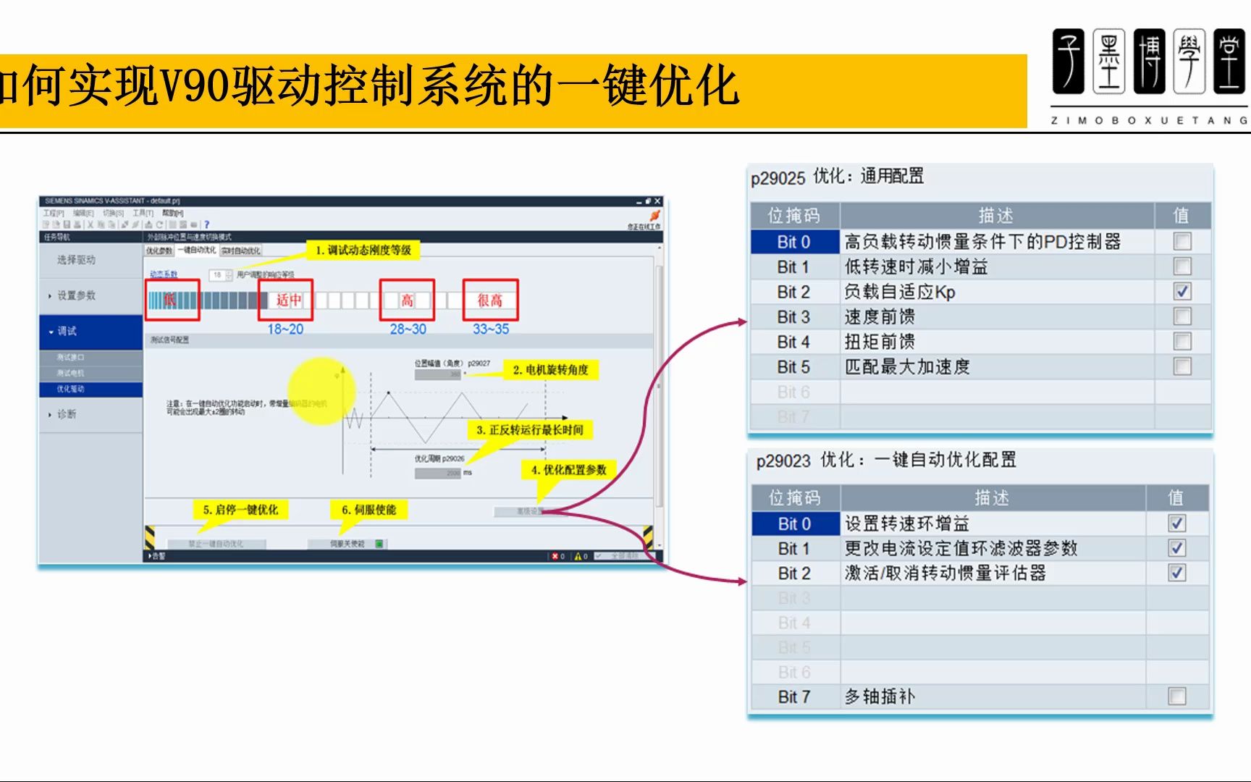
Task: Click the go offline toolbar icon
Action: pyautogui.click(x=136, y=224)
